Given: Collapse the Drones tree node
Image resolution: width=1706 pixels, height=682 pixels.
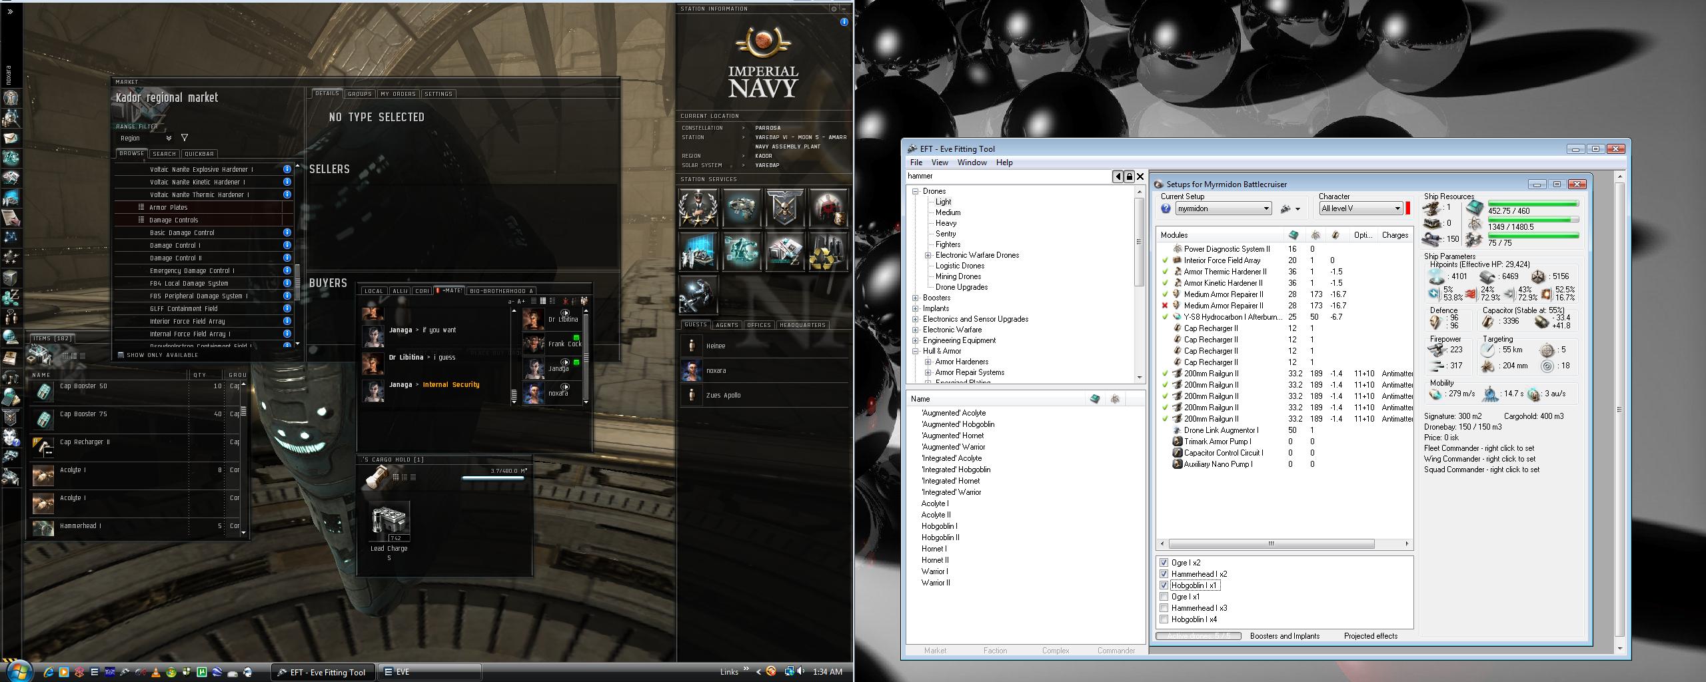Looking at the screenshot, I should pyautogui.click(x=916, y=191).
